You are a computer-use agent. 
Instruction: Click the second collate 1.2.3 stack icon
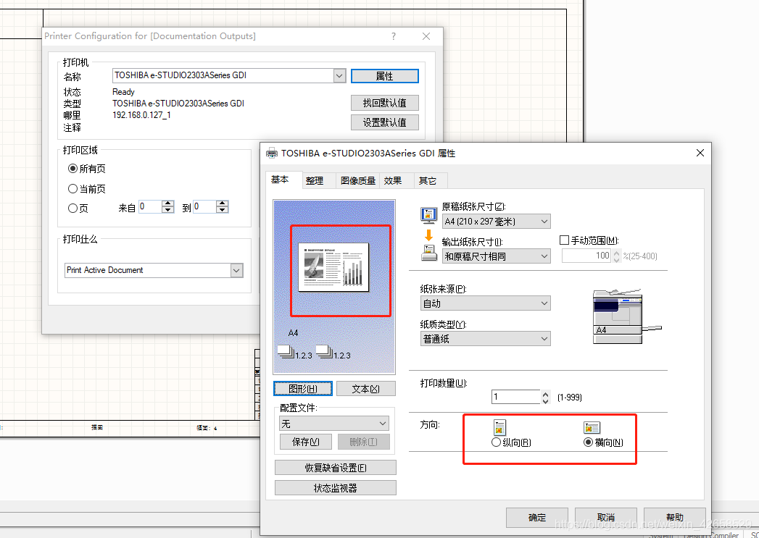tap(333, 353)
